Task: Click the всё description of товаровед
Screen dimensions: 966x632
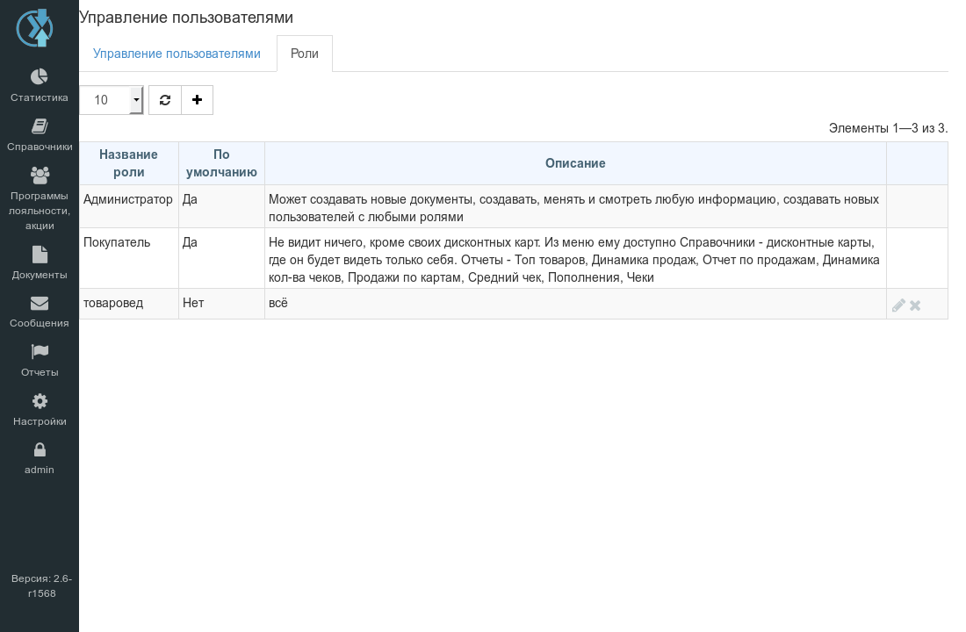Action: tap(278, 303)
